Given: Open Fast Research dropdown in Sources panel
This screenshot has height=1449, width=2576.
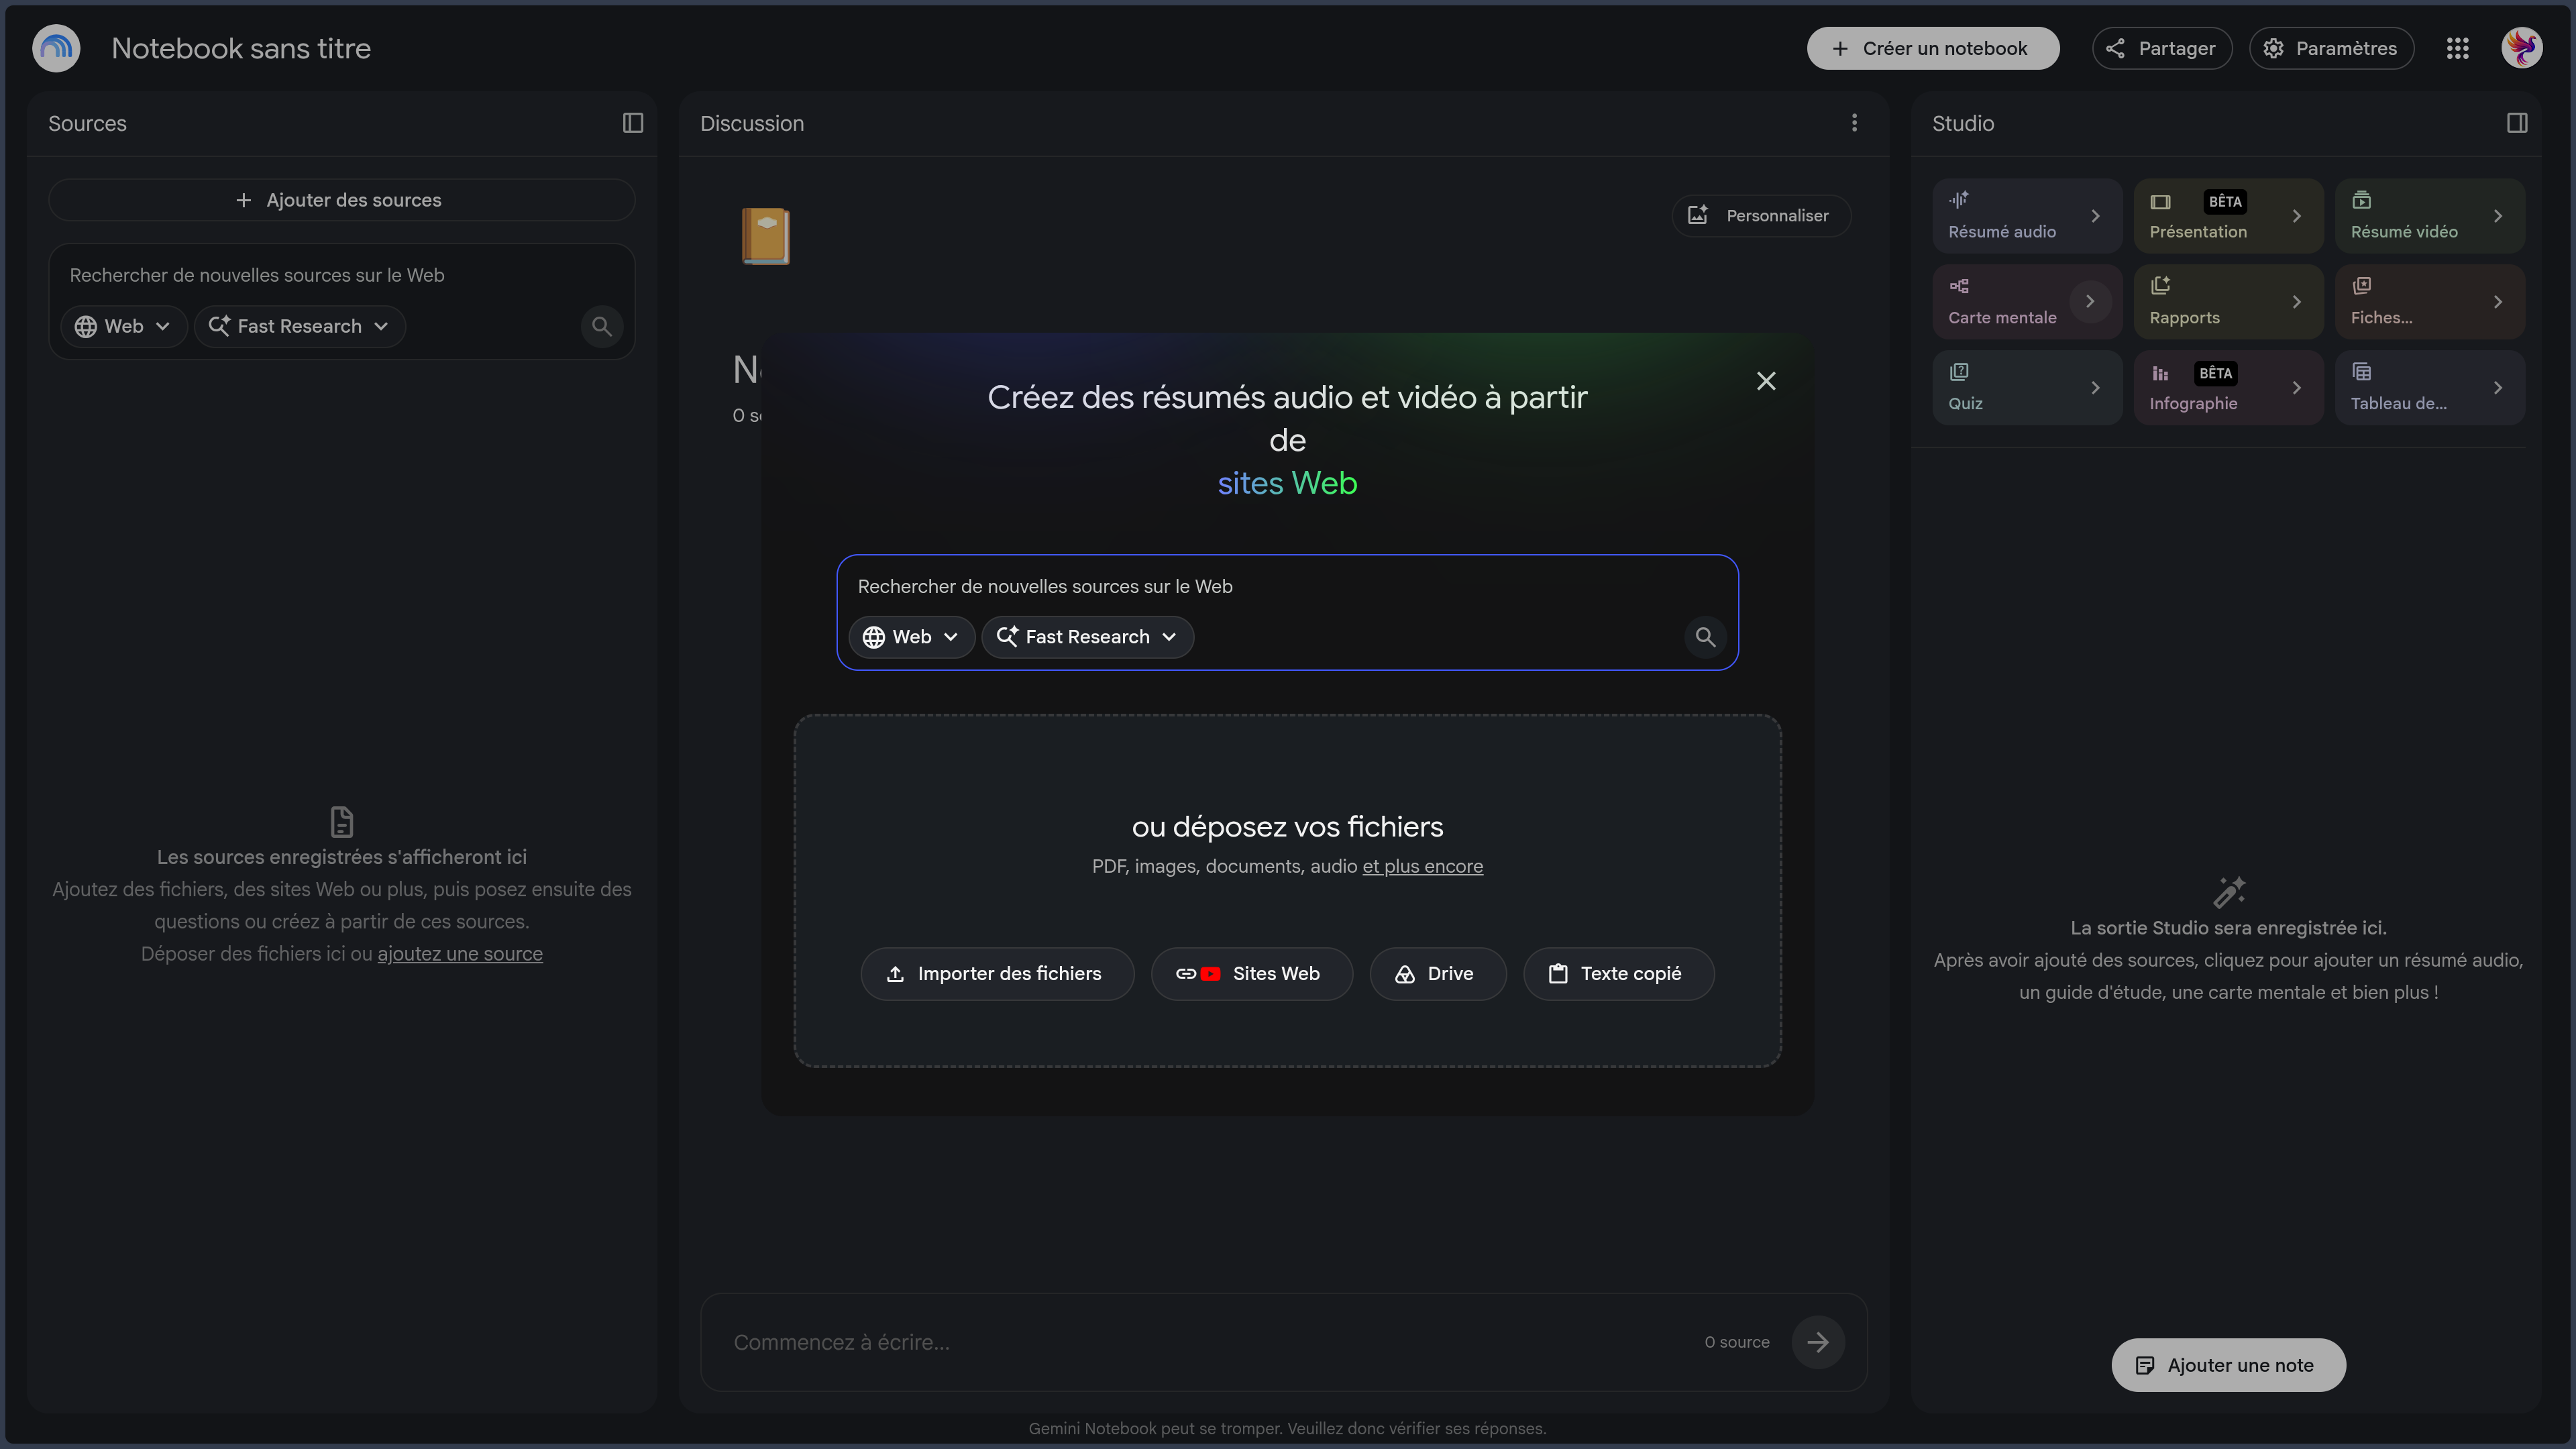Looking at the screenshot, I should click(x=299, y=327).
